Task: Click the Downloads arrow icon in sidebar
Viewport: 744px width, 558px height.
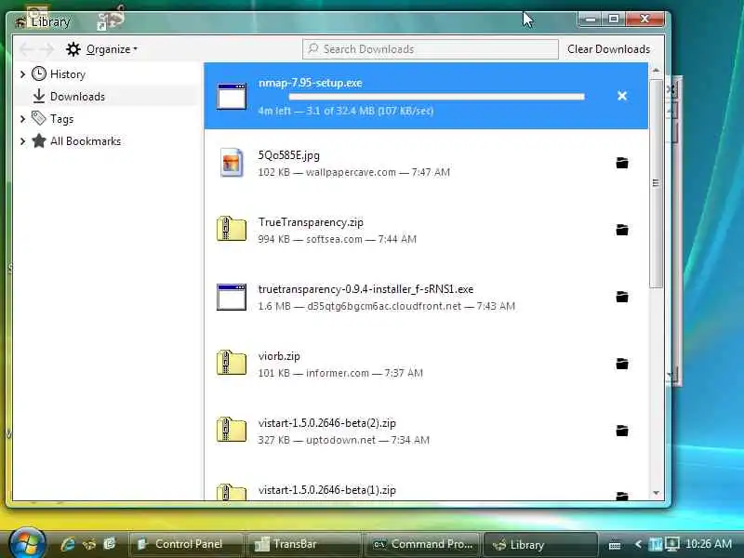Action: (39, 97)
